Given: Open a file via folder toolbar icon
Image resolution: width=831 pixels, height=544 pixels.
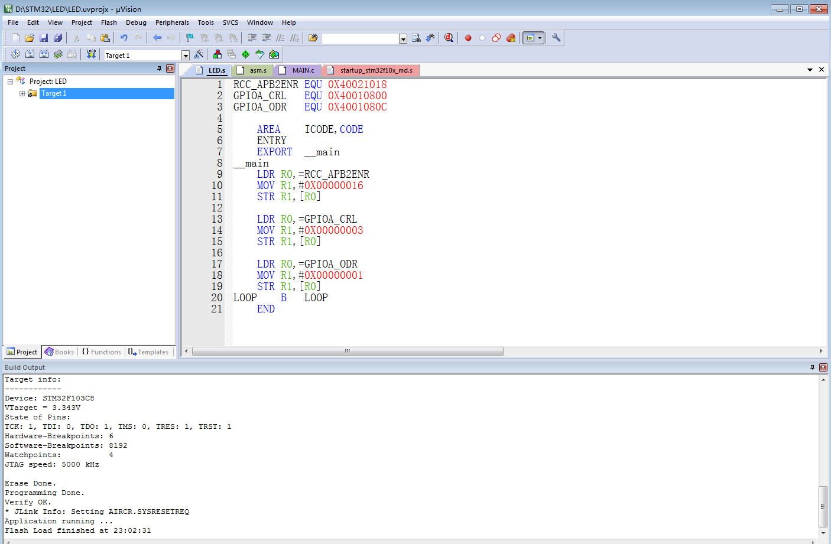Looking at the screenshot, I should coord(30,38).
